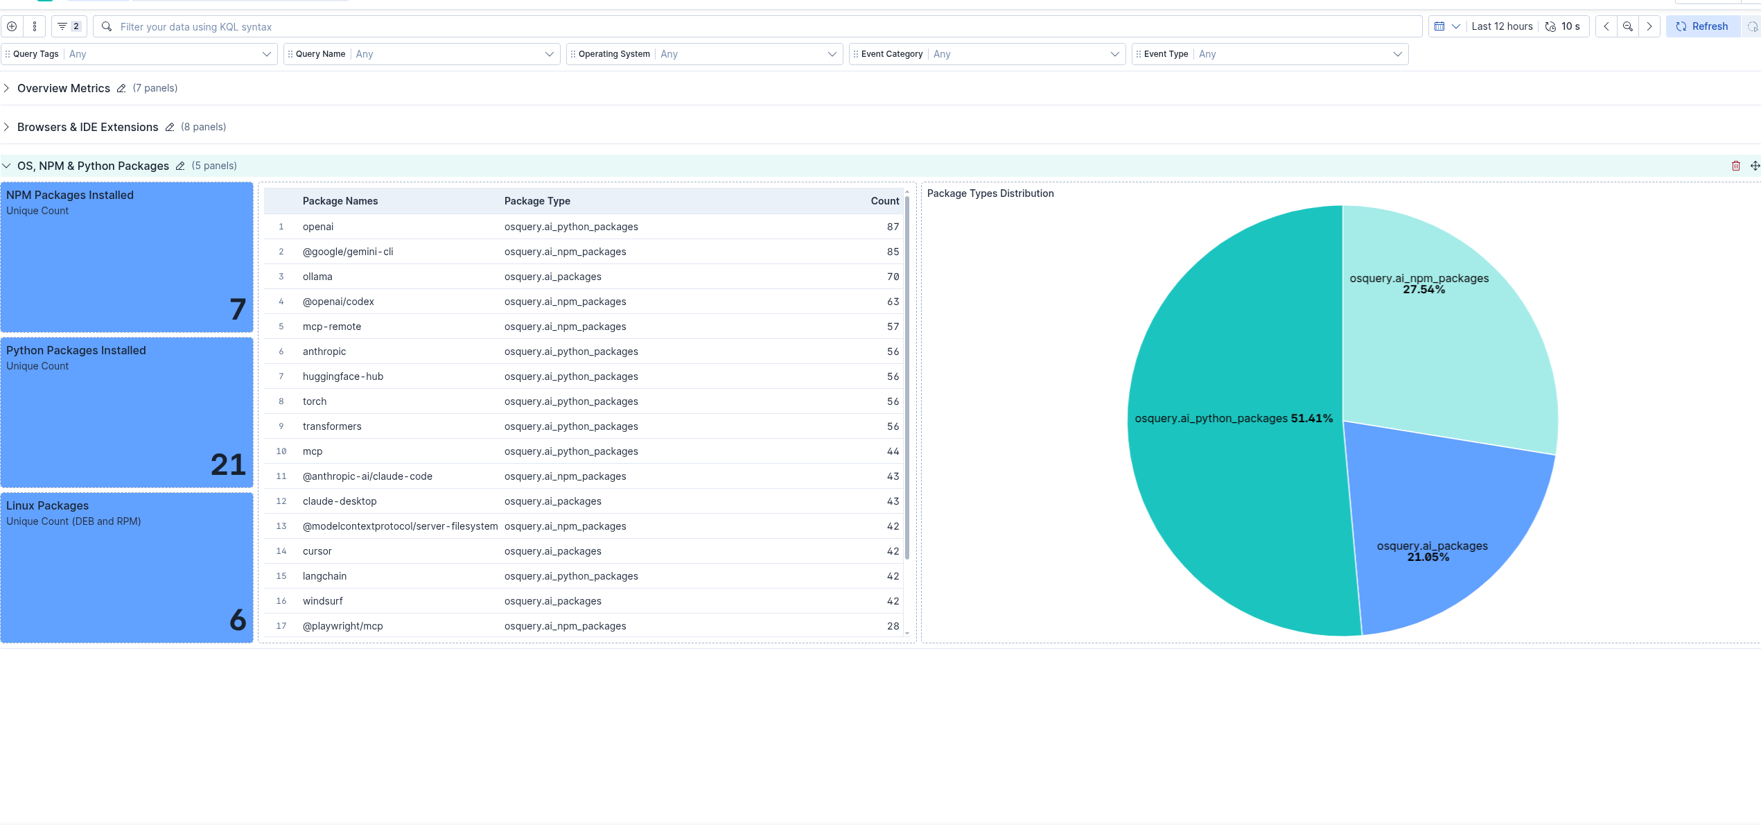This screenshot has height=825, width=1761.
Task: Click the zoom out time range icon
Action: [1628, 26]
